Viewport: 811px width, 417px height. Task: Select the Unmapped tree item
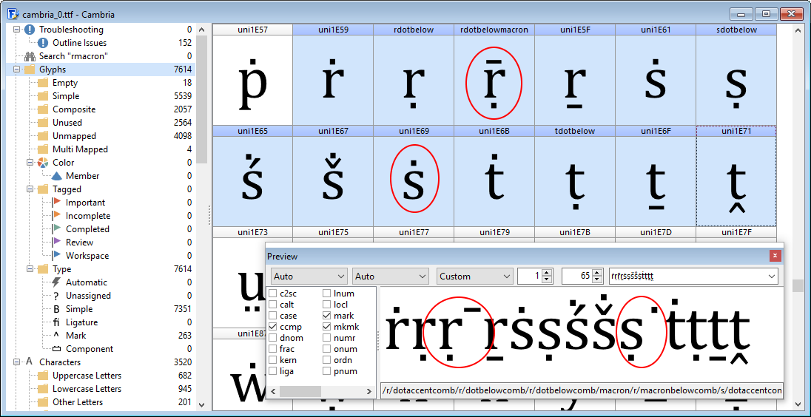(x=73, y=136)
